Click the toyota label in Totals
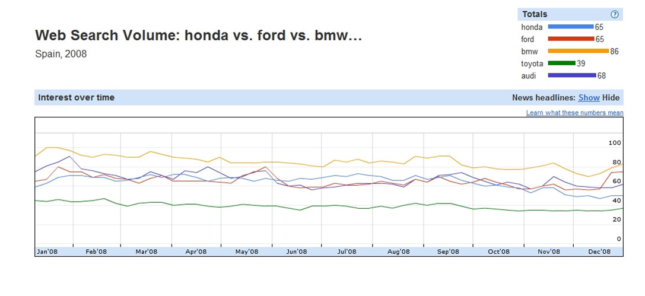 click(x=532, y=63)
